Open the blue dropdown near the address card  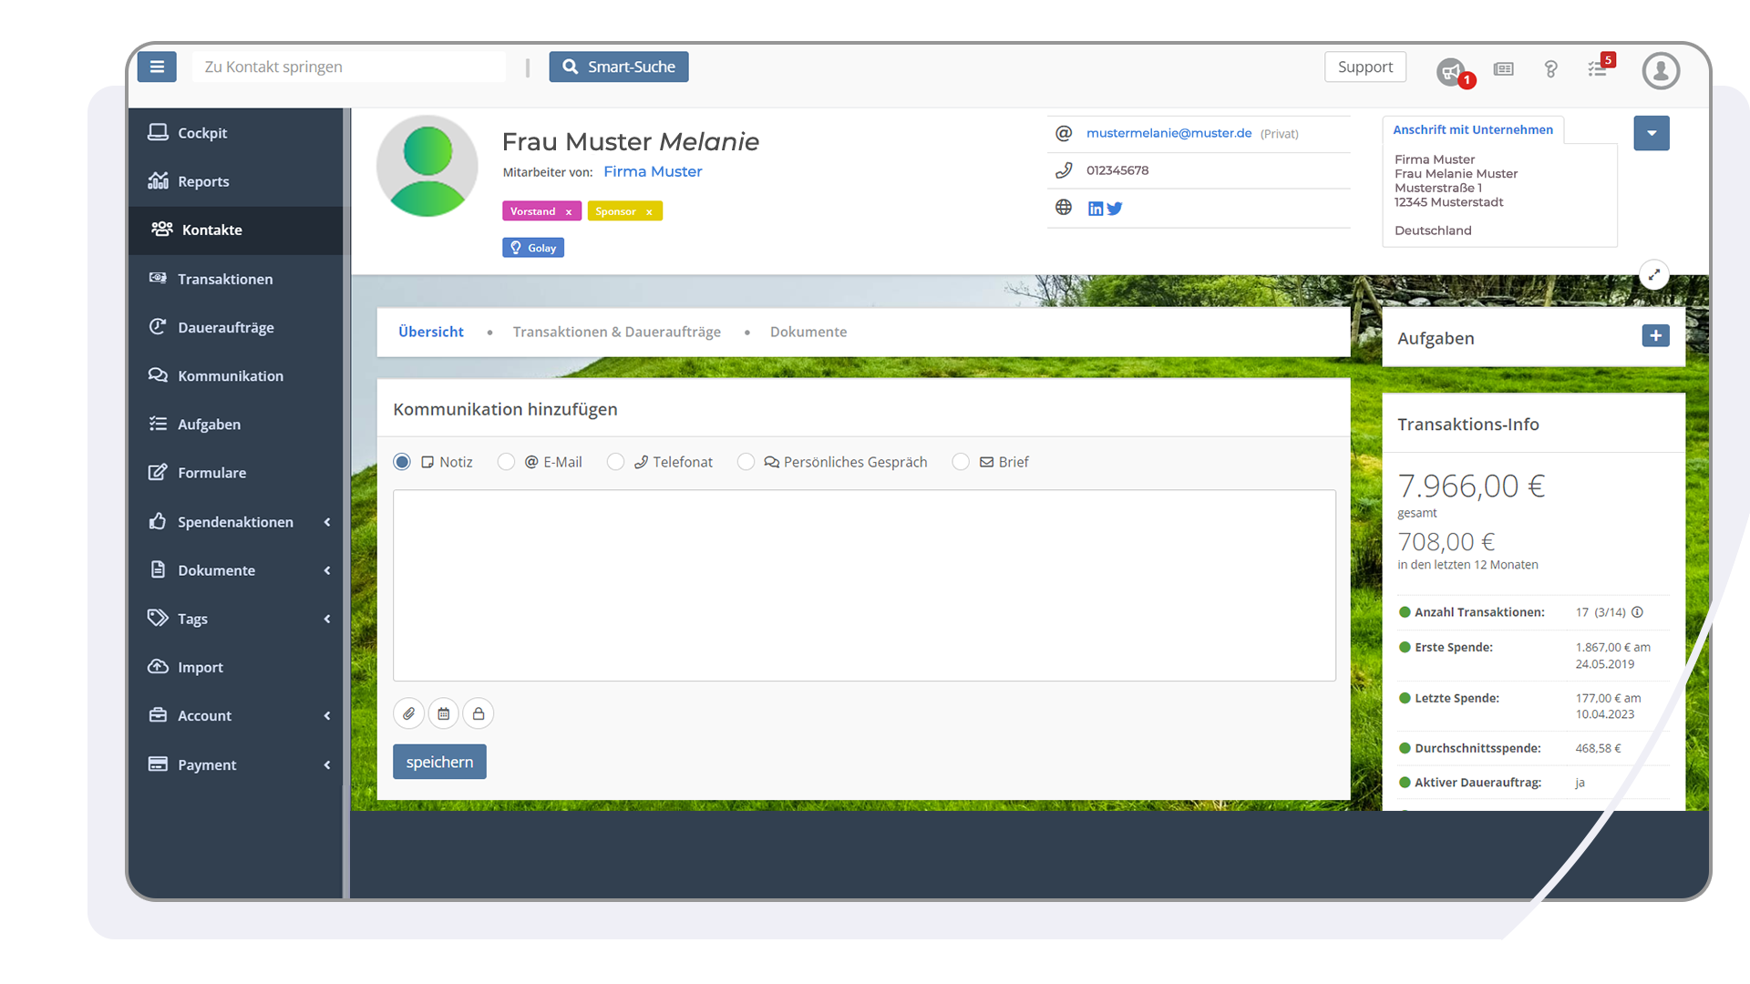1652,133
